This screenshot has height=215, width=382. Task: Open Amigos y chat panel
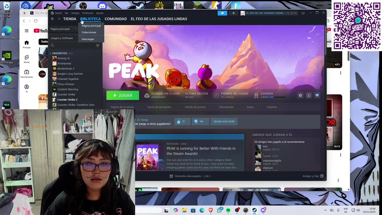(313, 176)
